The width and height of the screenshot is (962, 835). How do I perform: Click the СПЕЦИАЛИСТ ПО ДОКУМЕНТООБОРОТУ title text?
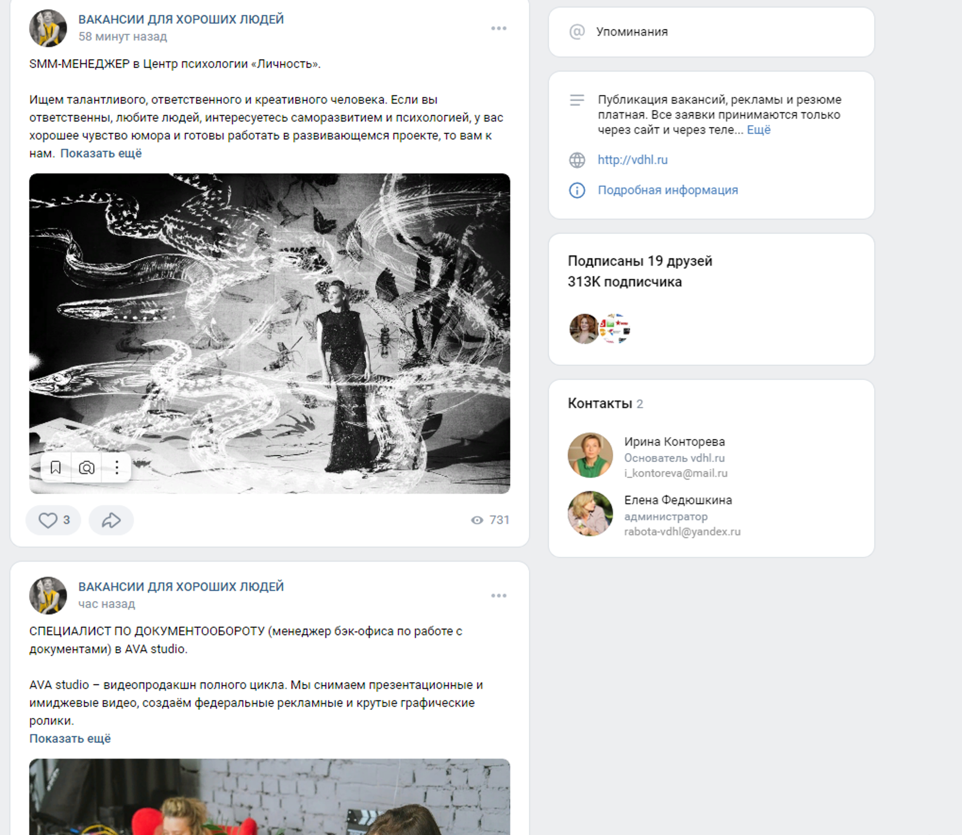point(246,640)
